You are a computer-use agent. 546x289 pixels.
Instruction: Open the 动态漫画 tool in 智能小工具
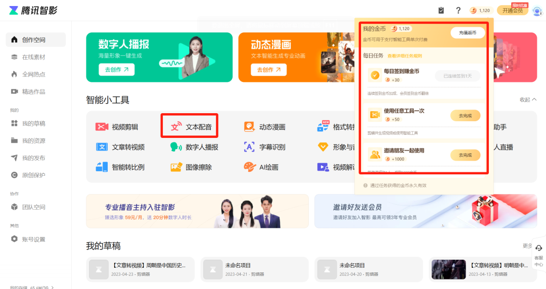264,127
